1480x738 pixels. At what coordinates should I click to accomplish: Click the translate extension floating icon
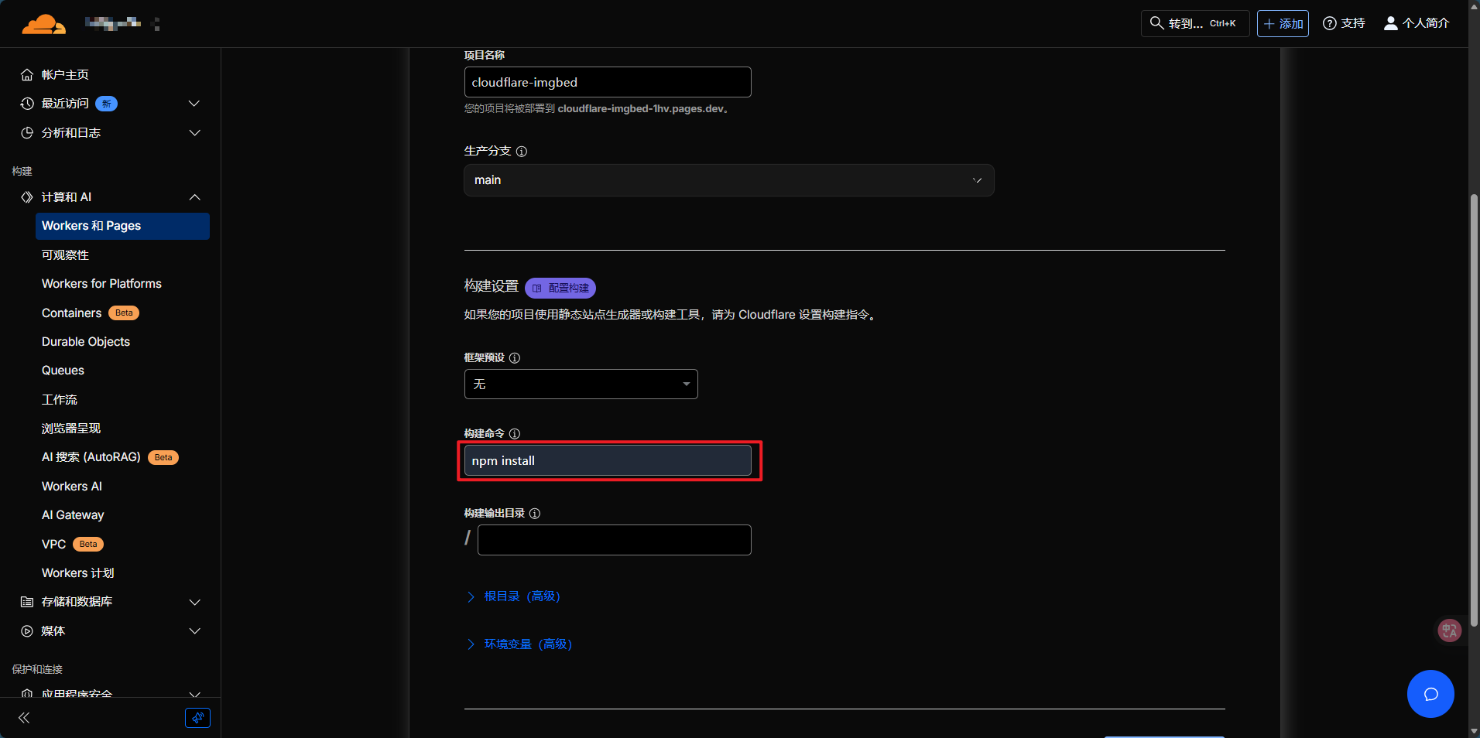point(1449,630)
